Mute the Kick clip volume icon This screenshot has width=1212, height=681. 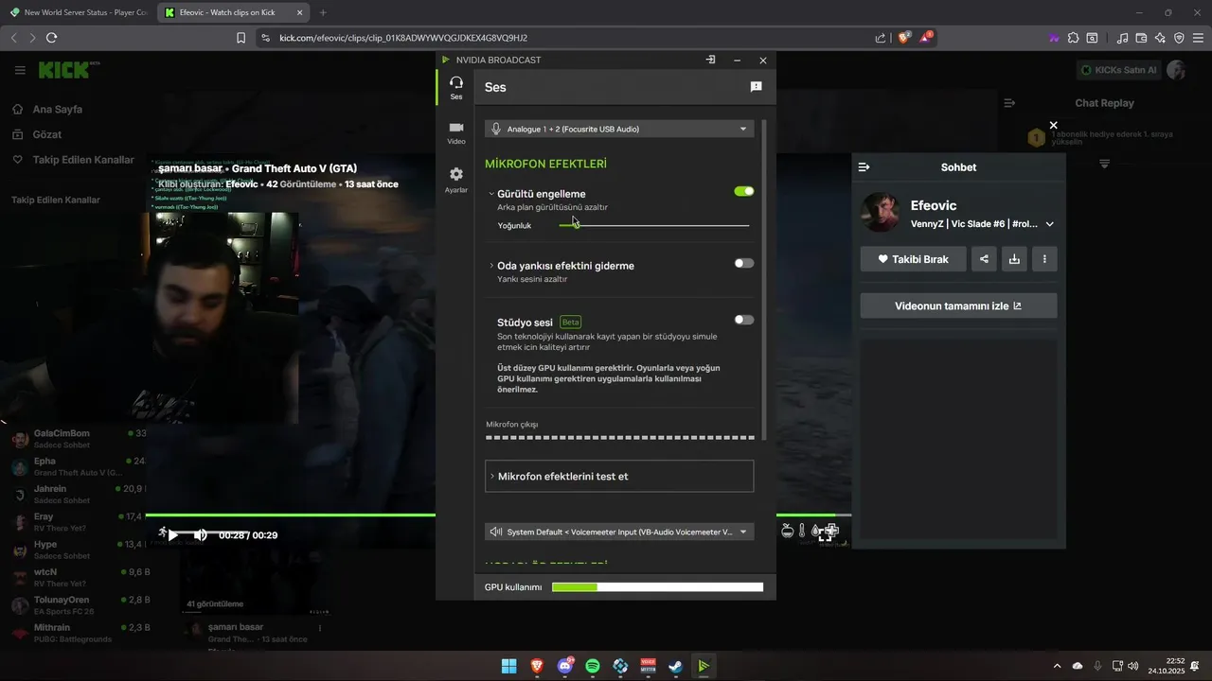201,535
